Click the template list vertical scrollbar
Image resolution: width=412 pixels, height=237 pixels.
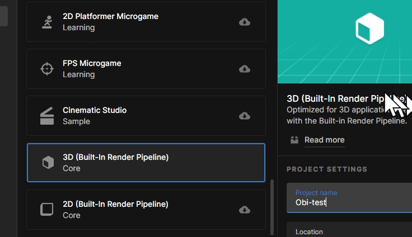point(273,206)
